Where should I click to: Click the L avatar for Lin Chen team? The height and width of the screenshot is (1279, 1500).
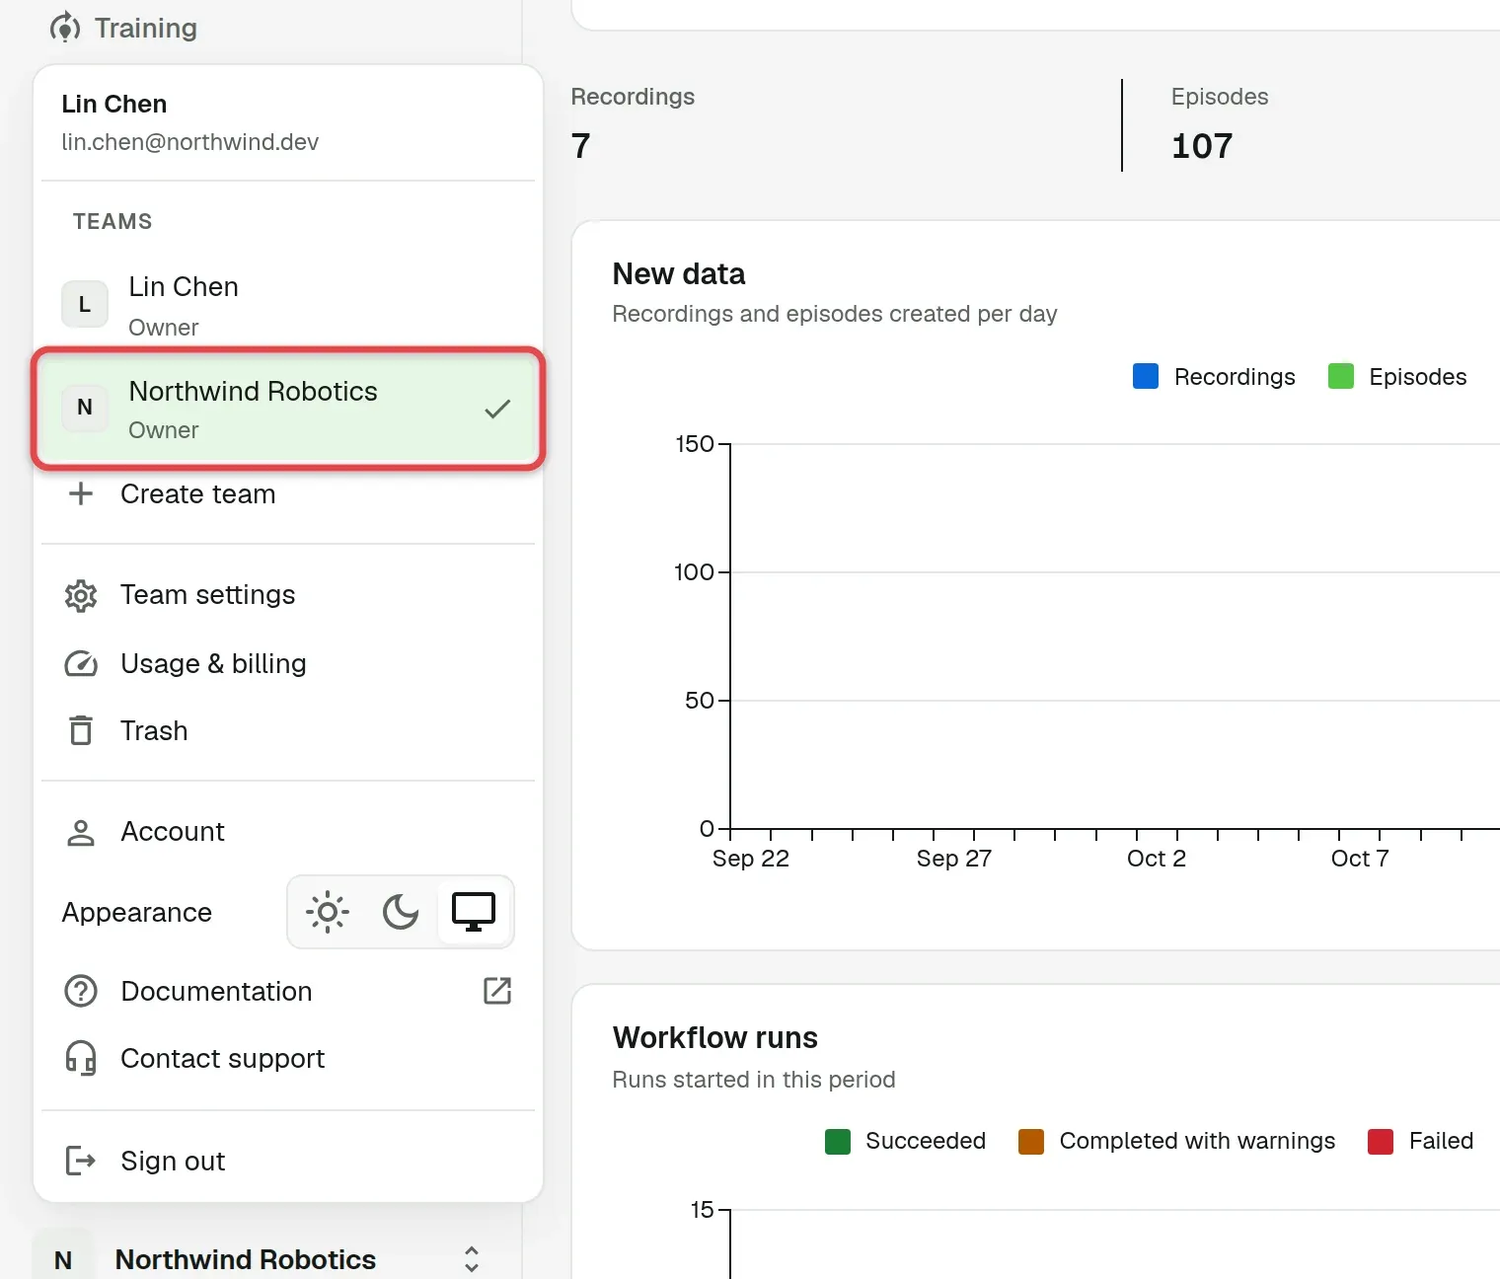pos(85,305)
